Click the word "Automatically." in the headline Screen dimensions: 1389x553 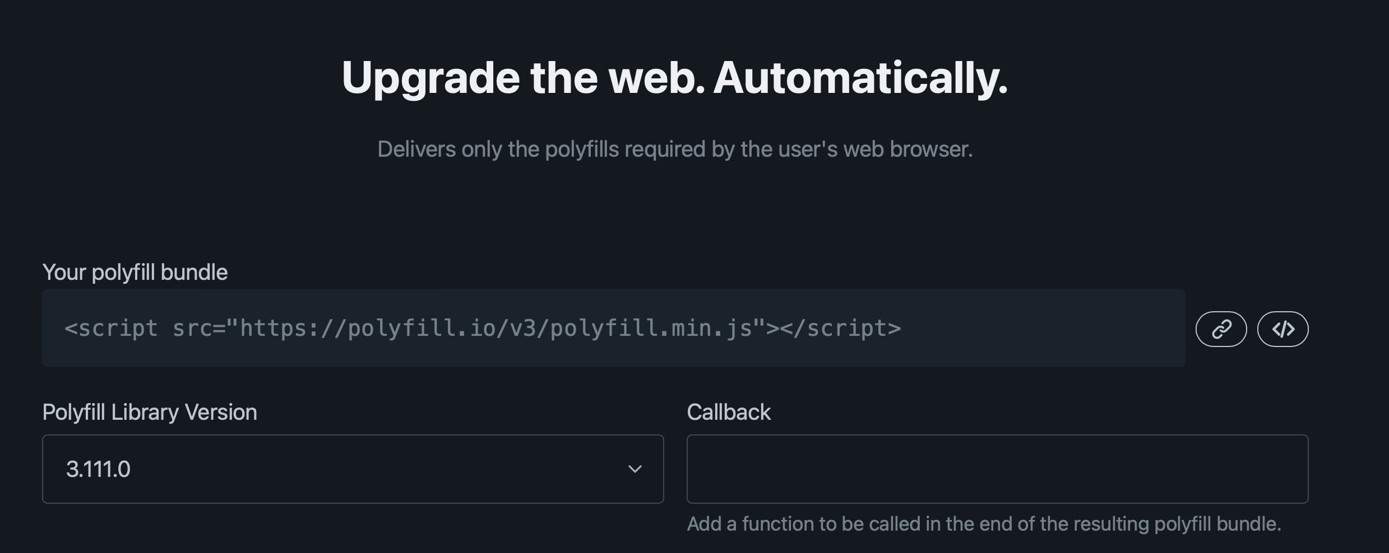[860, 78]
